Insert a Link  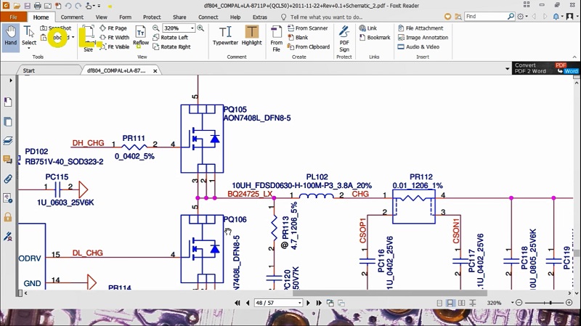click(368, 28)
